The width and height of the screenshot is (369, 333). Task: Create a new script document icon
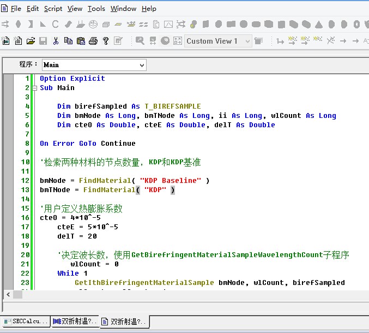click(18, 41)
